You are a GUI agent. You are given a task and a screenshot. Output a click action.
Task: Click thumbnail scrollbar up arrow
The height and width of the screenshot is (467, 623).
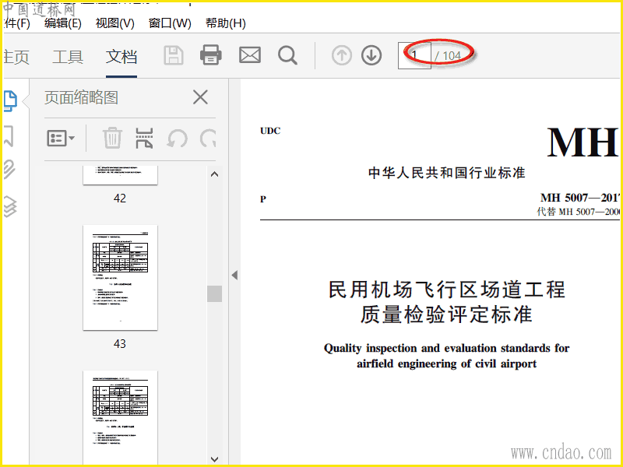[215, 174]
